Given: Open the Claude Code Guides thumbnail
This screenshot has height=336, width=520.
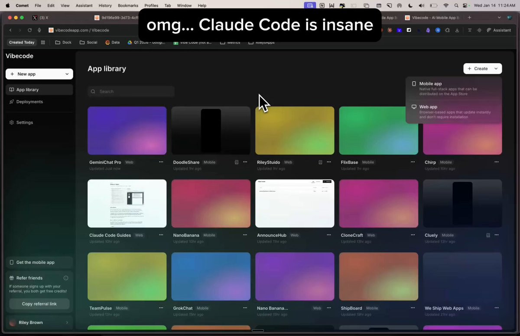Looking at the screenshot, I should [x=127, y=204].
